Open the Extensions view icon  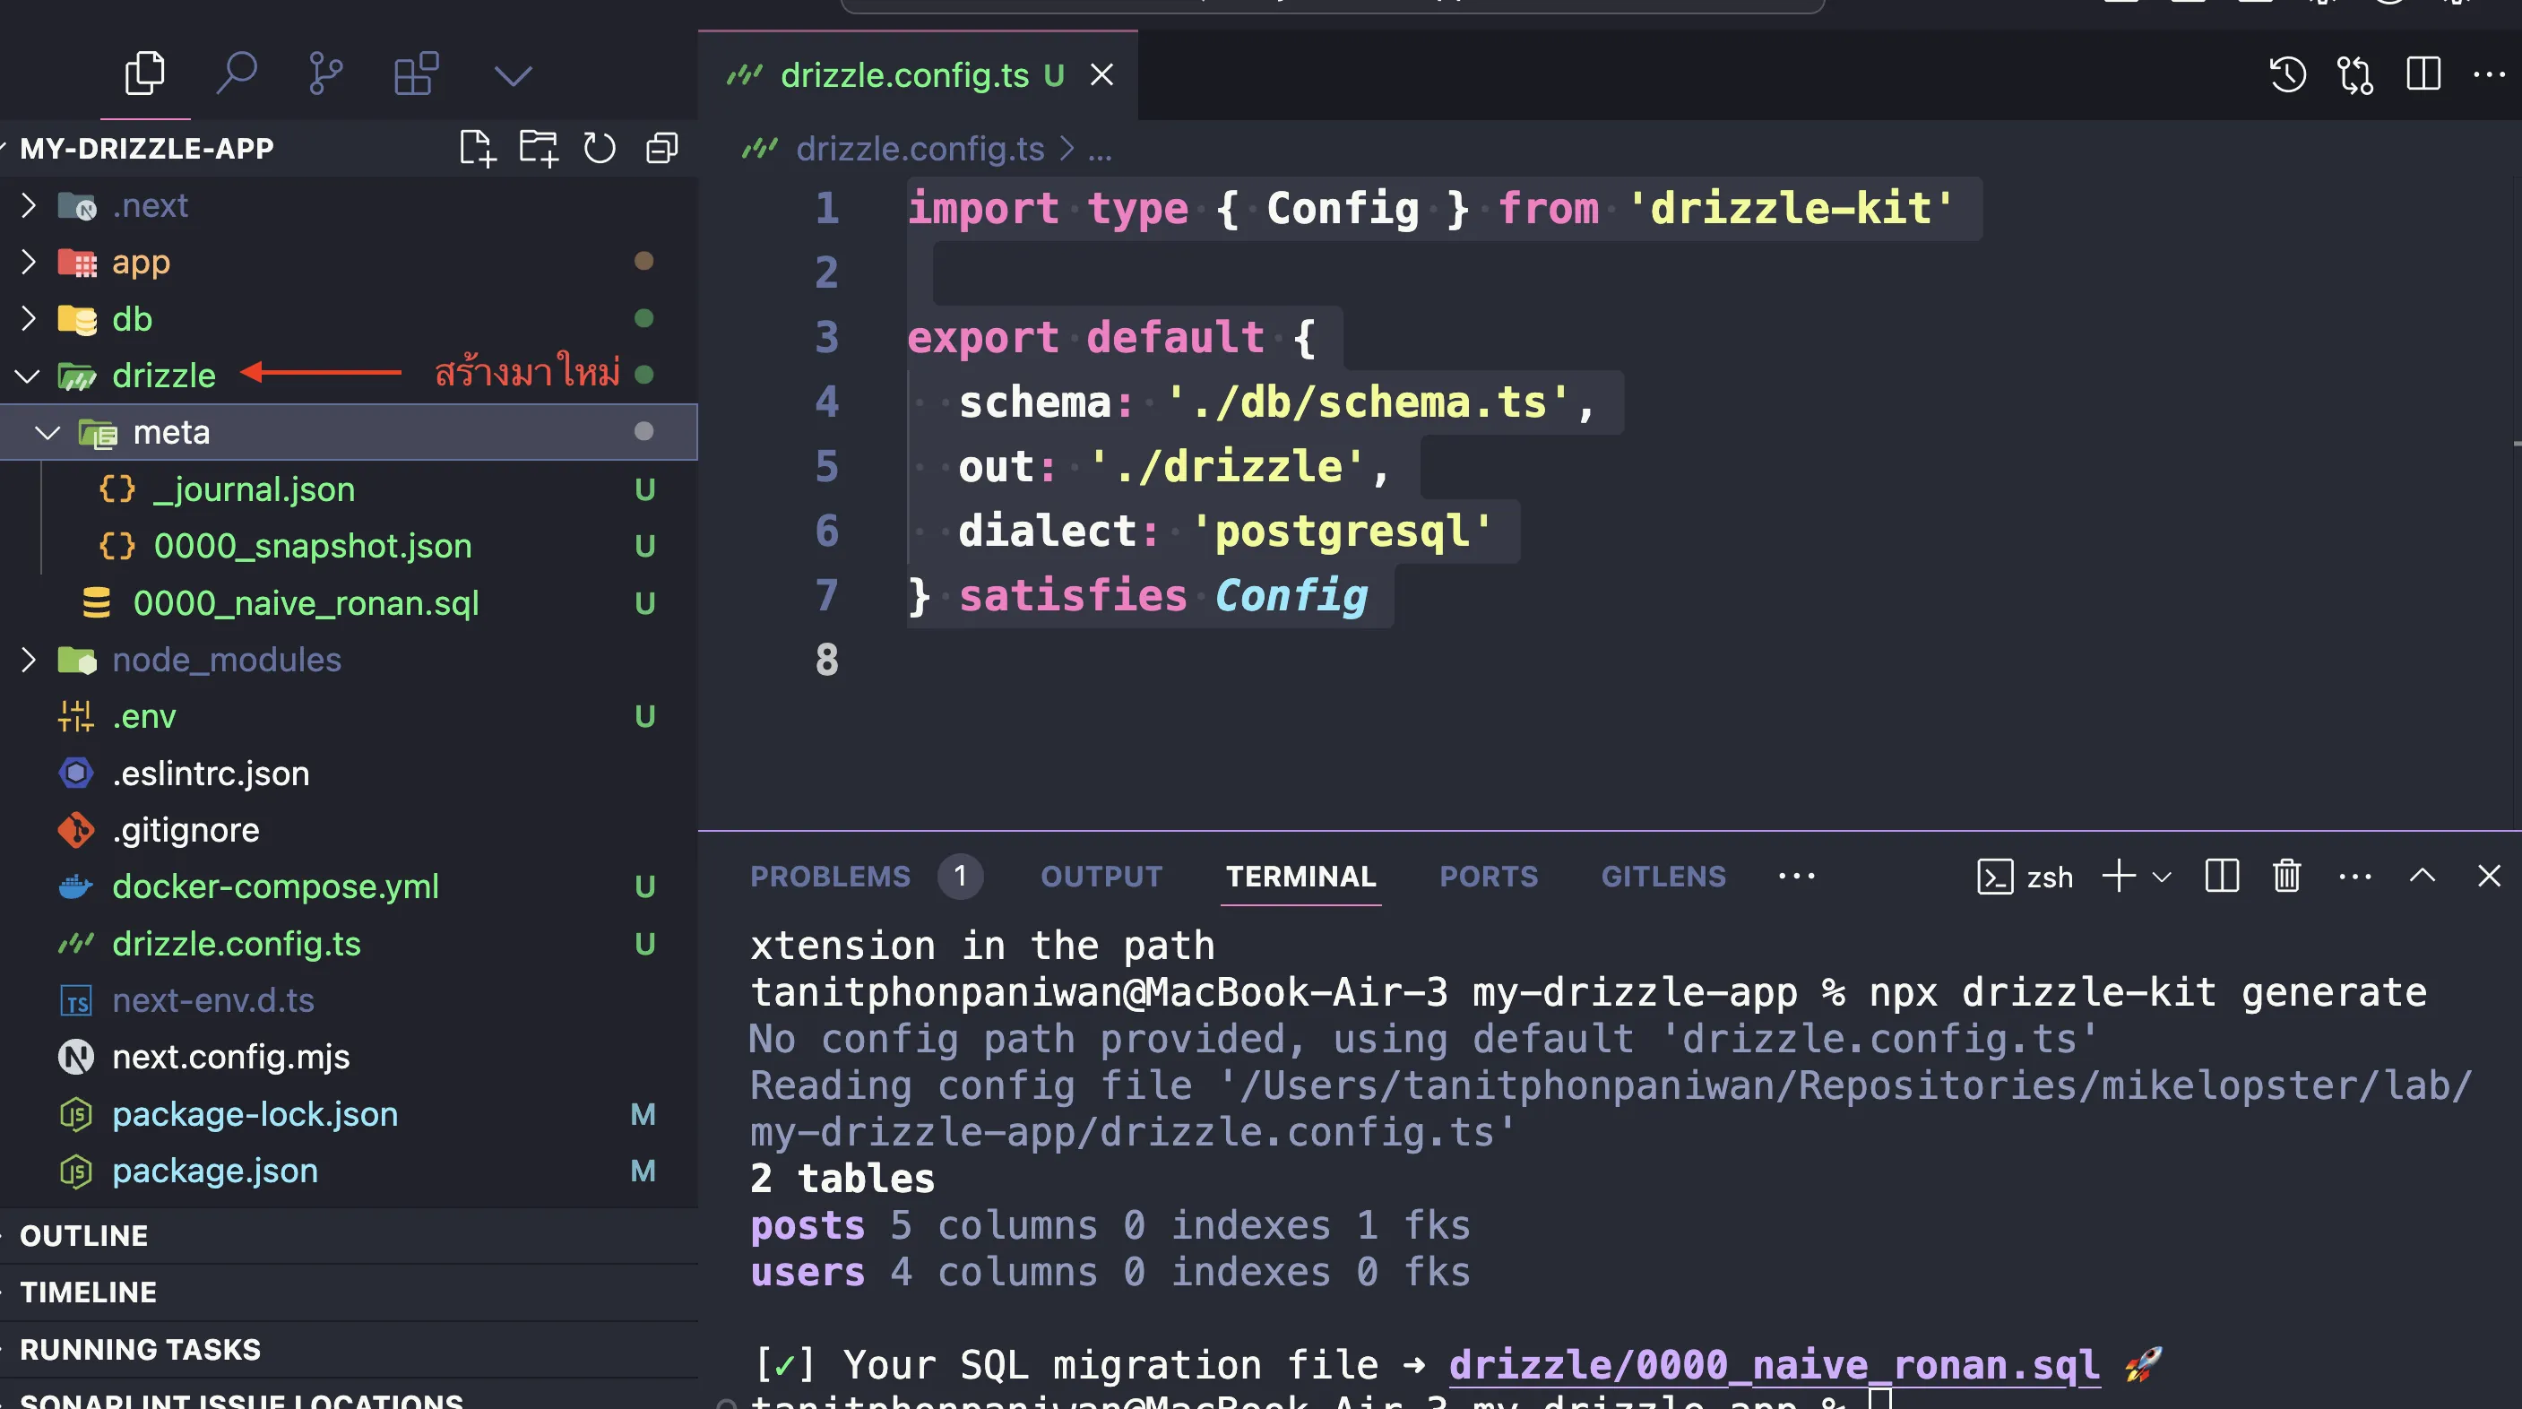coord(415,74)
